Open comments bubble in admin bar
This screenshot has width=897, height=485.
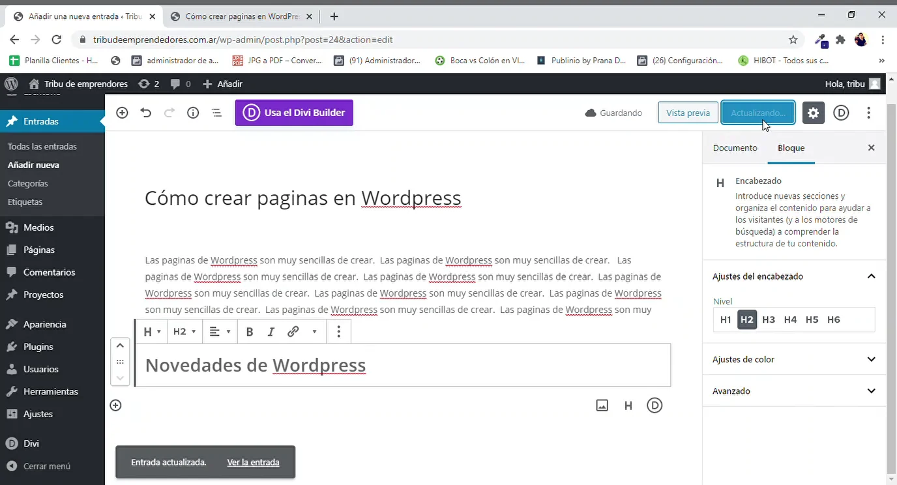pyautogui.click(x=181, y=83)
